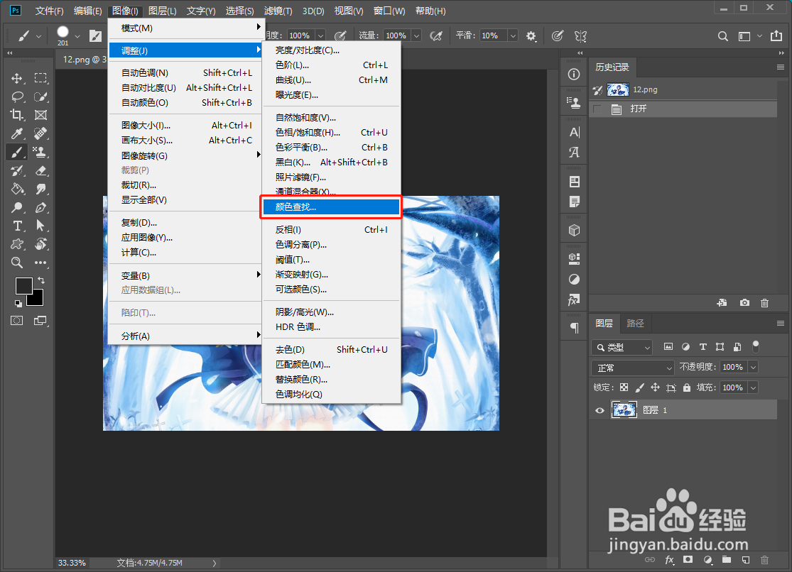The image size is (792, 572).
Task: Choose 色相/饱和度(H) menu item
Action: [x=331, y=132]
